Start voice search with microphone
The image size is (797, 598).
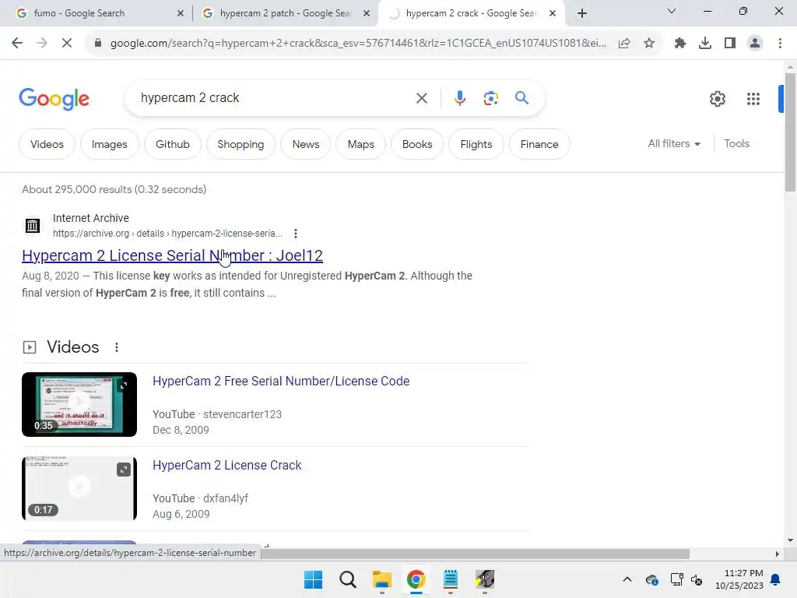click(x=459, y=98)
